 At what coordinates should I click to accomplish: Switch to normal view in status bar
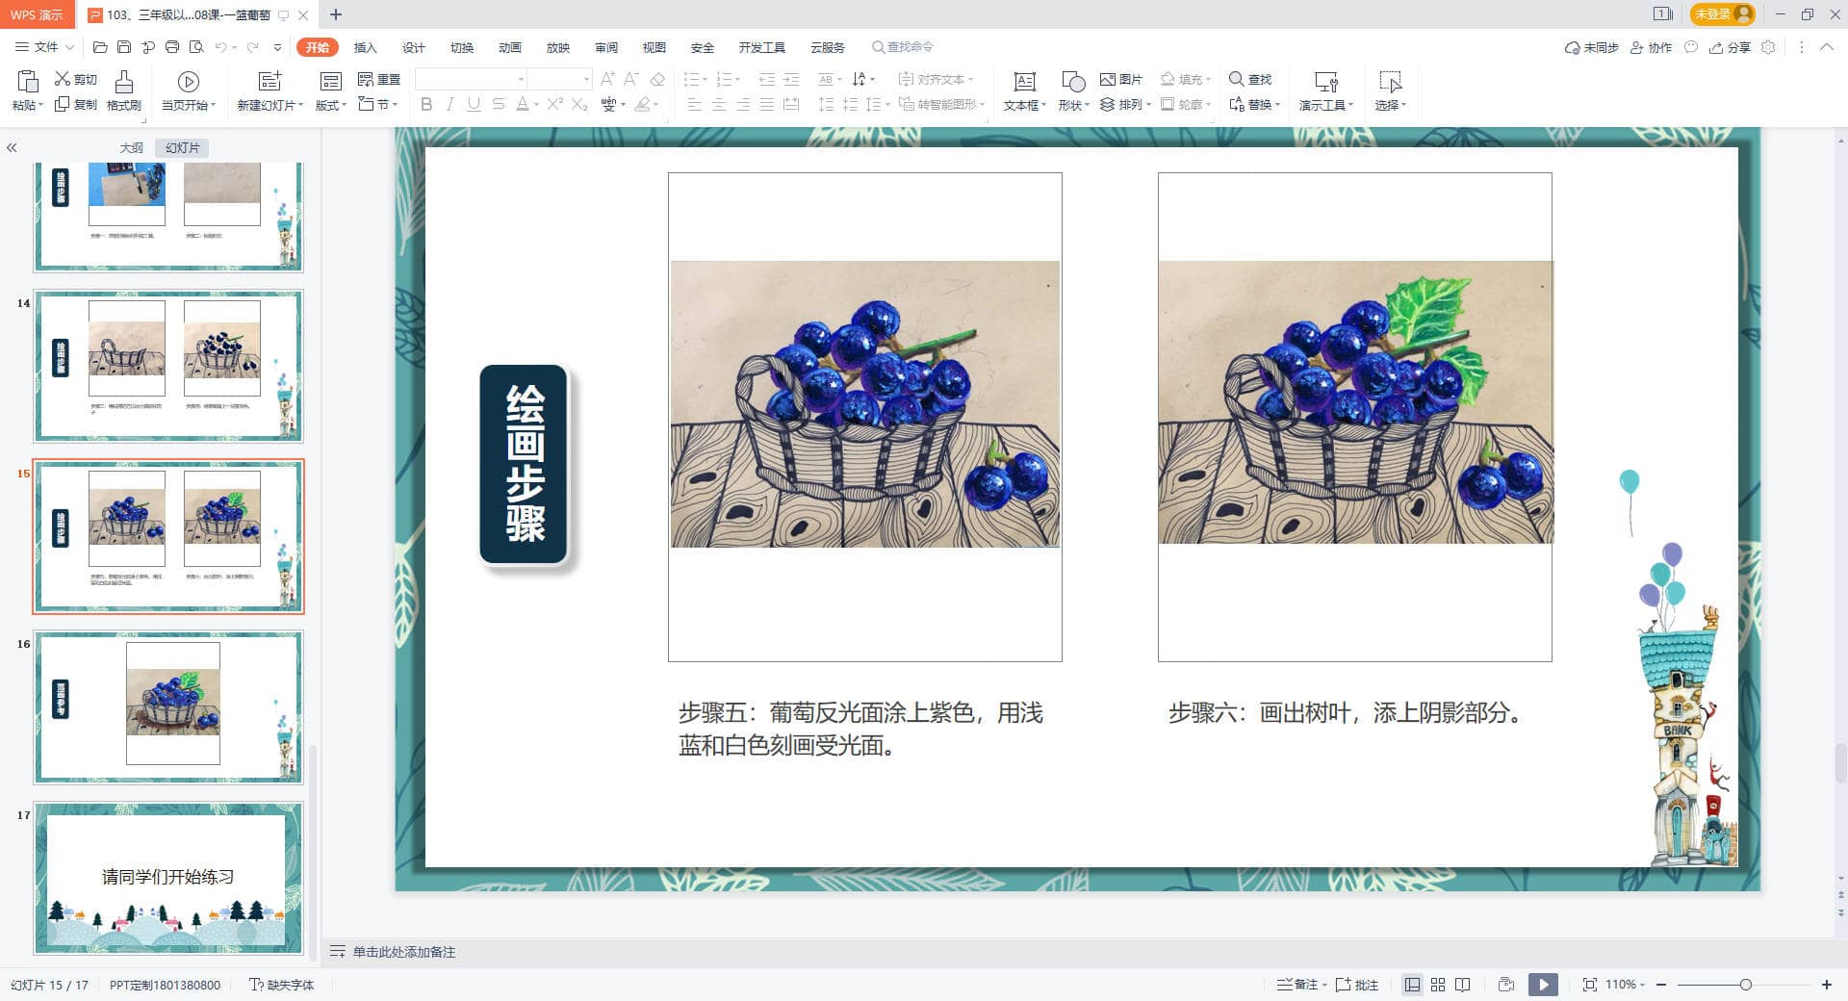(1412, 985)
